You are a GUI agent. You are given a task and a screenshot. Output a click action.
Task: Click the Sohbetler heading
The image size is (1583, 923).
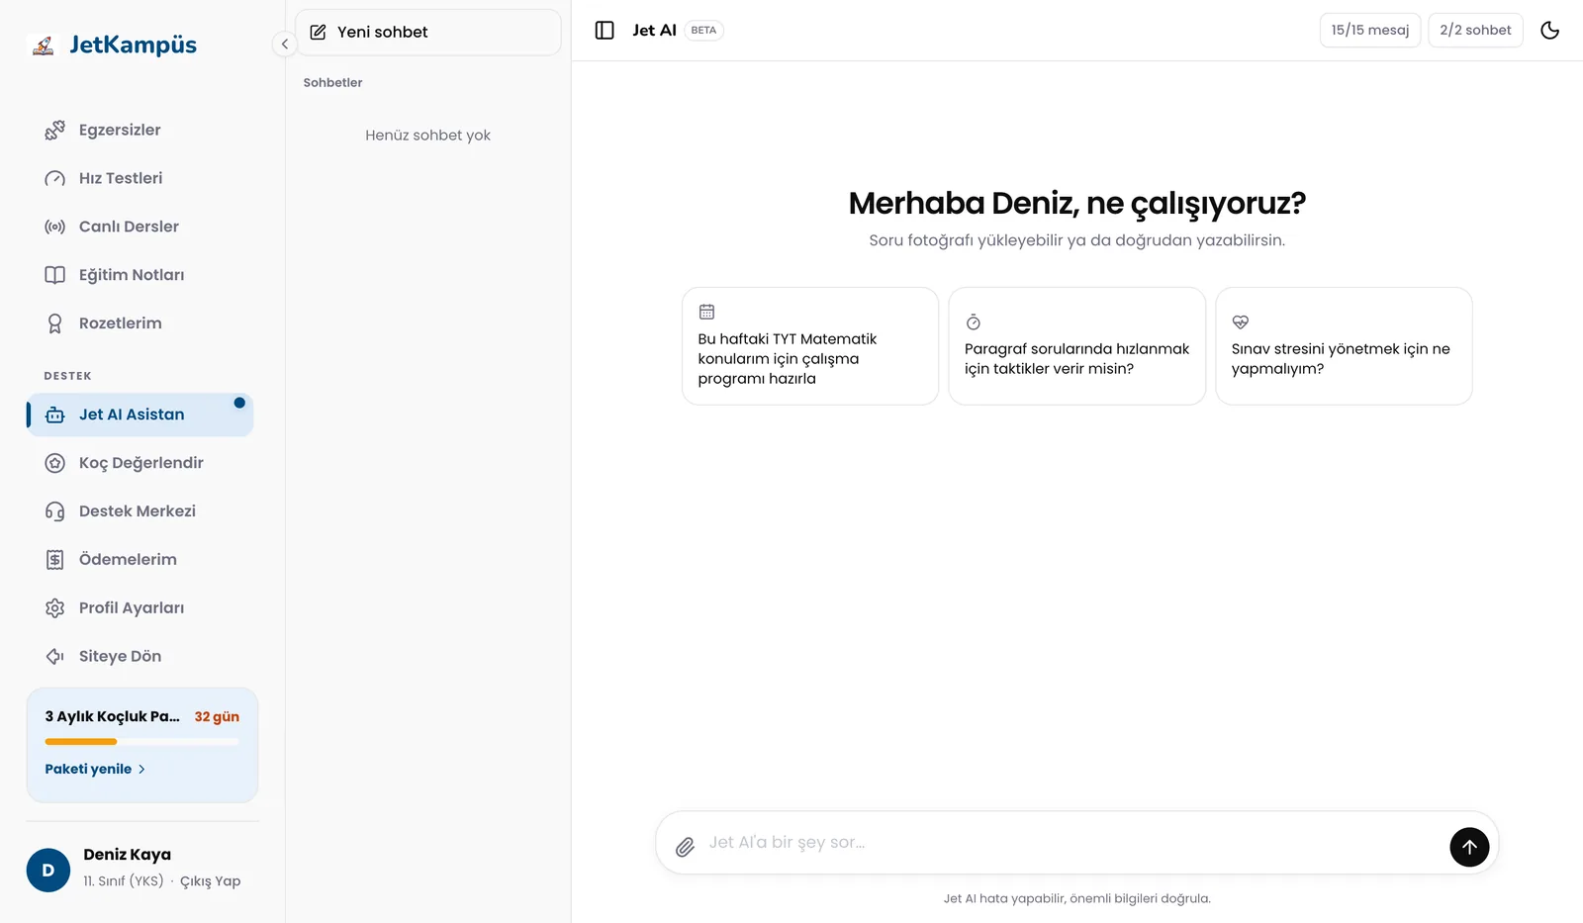point(332,83)
